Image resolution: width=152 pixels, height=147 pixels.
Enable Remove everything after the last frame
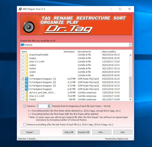[25, 124]
